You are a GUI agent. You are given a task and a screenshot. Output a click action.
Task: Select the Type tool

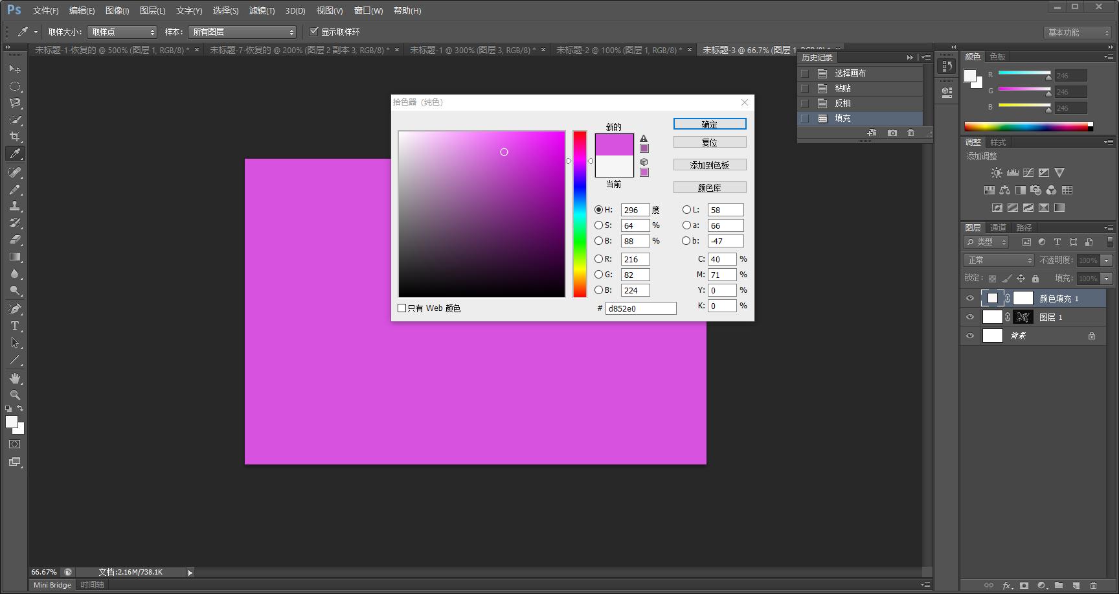coord(15,326)
